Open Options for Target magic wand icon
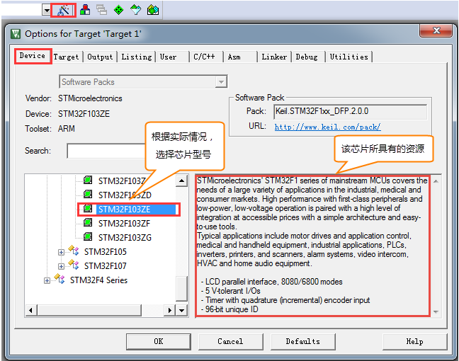 pyautogui.click(x=63, y=10)
